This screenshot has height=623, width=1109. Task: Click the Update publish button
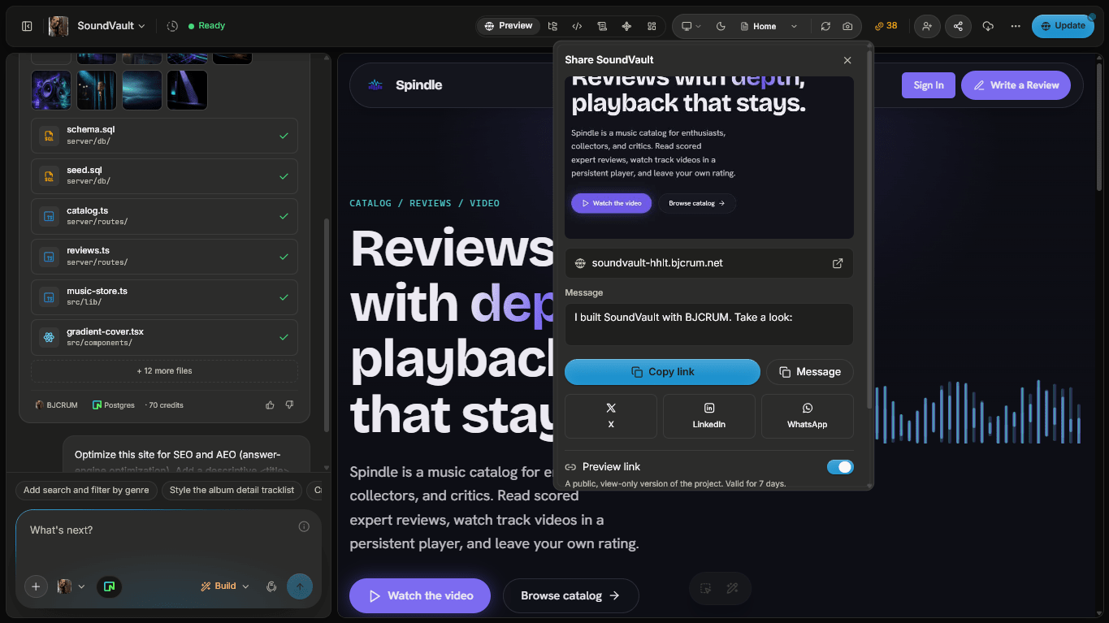pyautogui.click(x=1063, y=26)
